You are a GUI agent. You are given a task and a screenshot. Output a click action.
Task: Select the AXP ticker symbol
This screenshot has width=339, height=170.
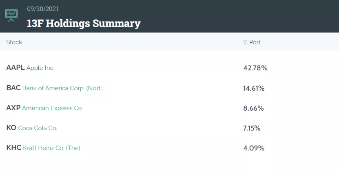[x=13, y=108]
